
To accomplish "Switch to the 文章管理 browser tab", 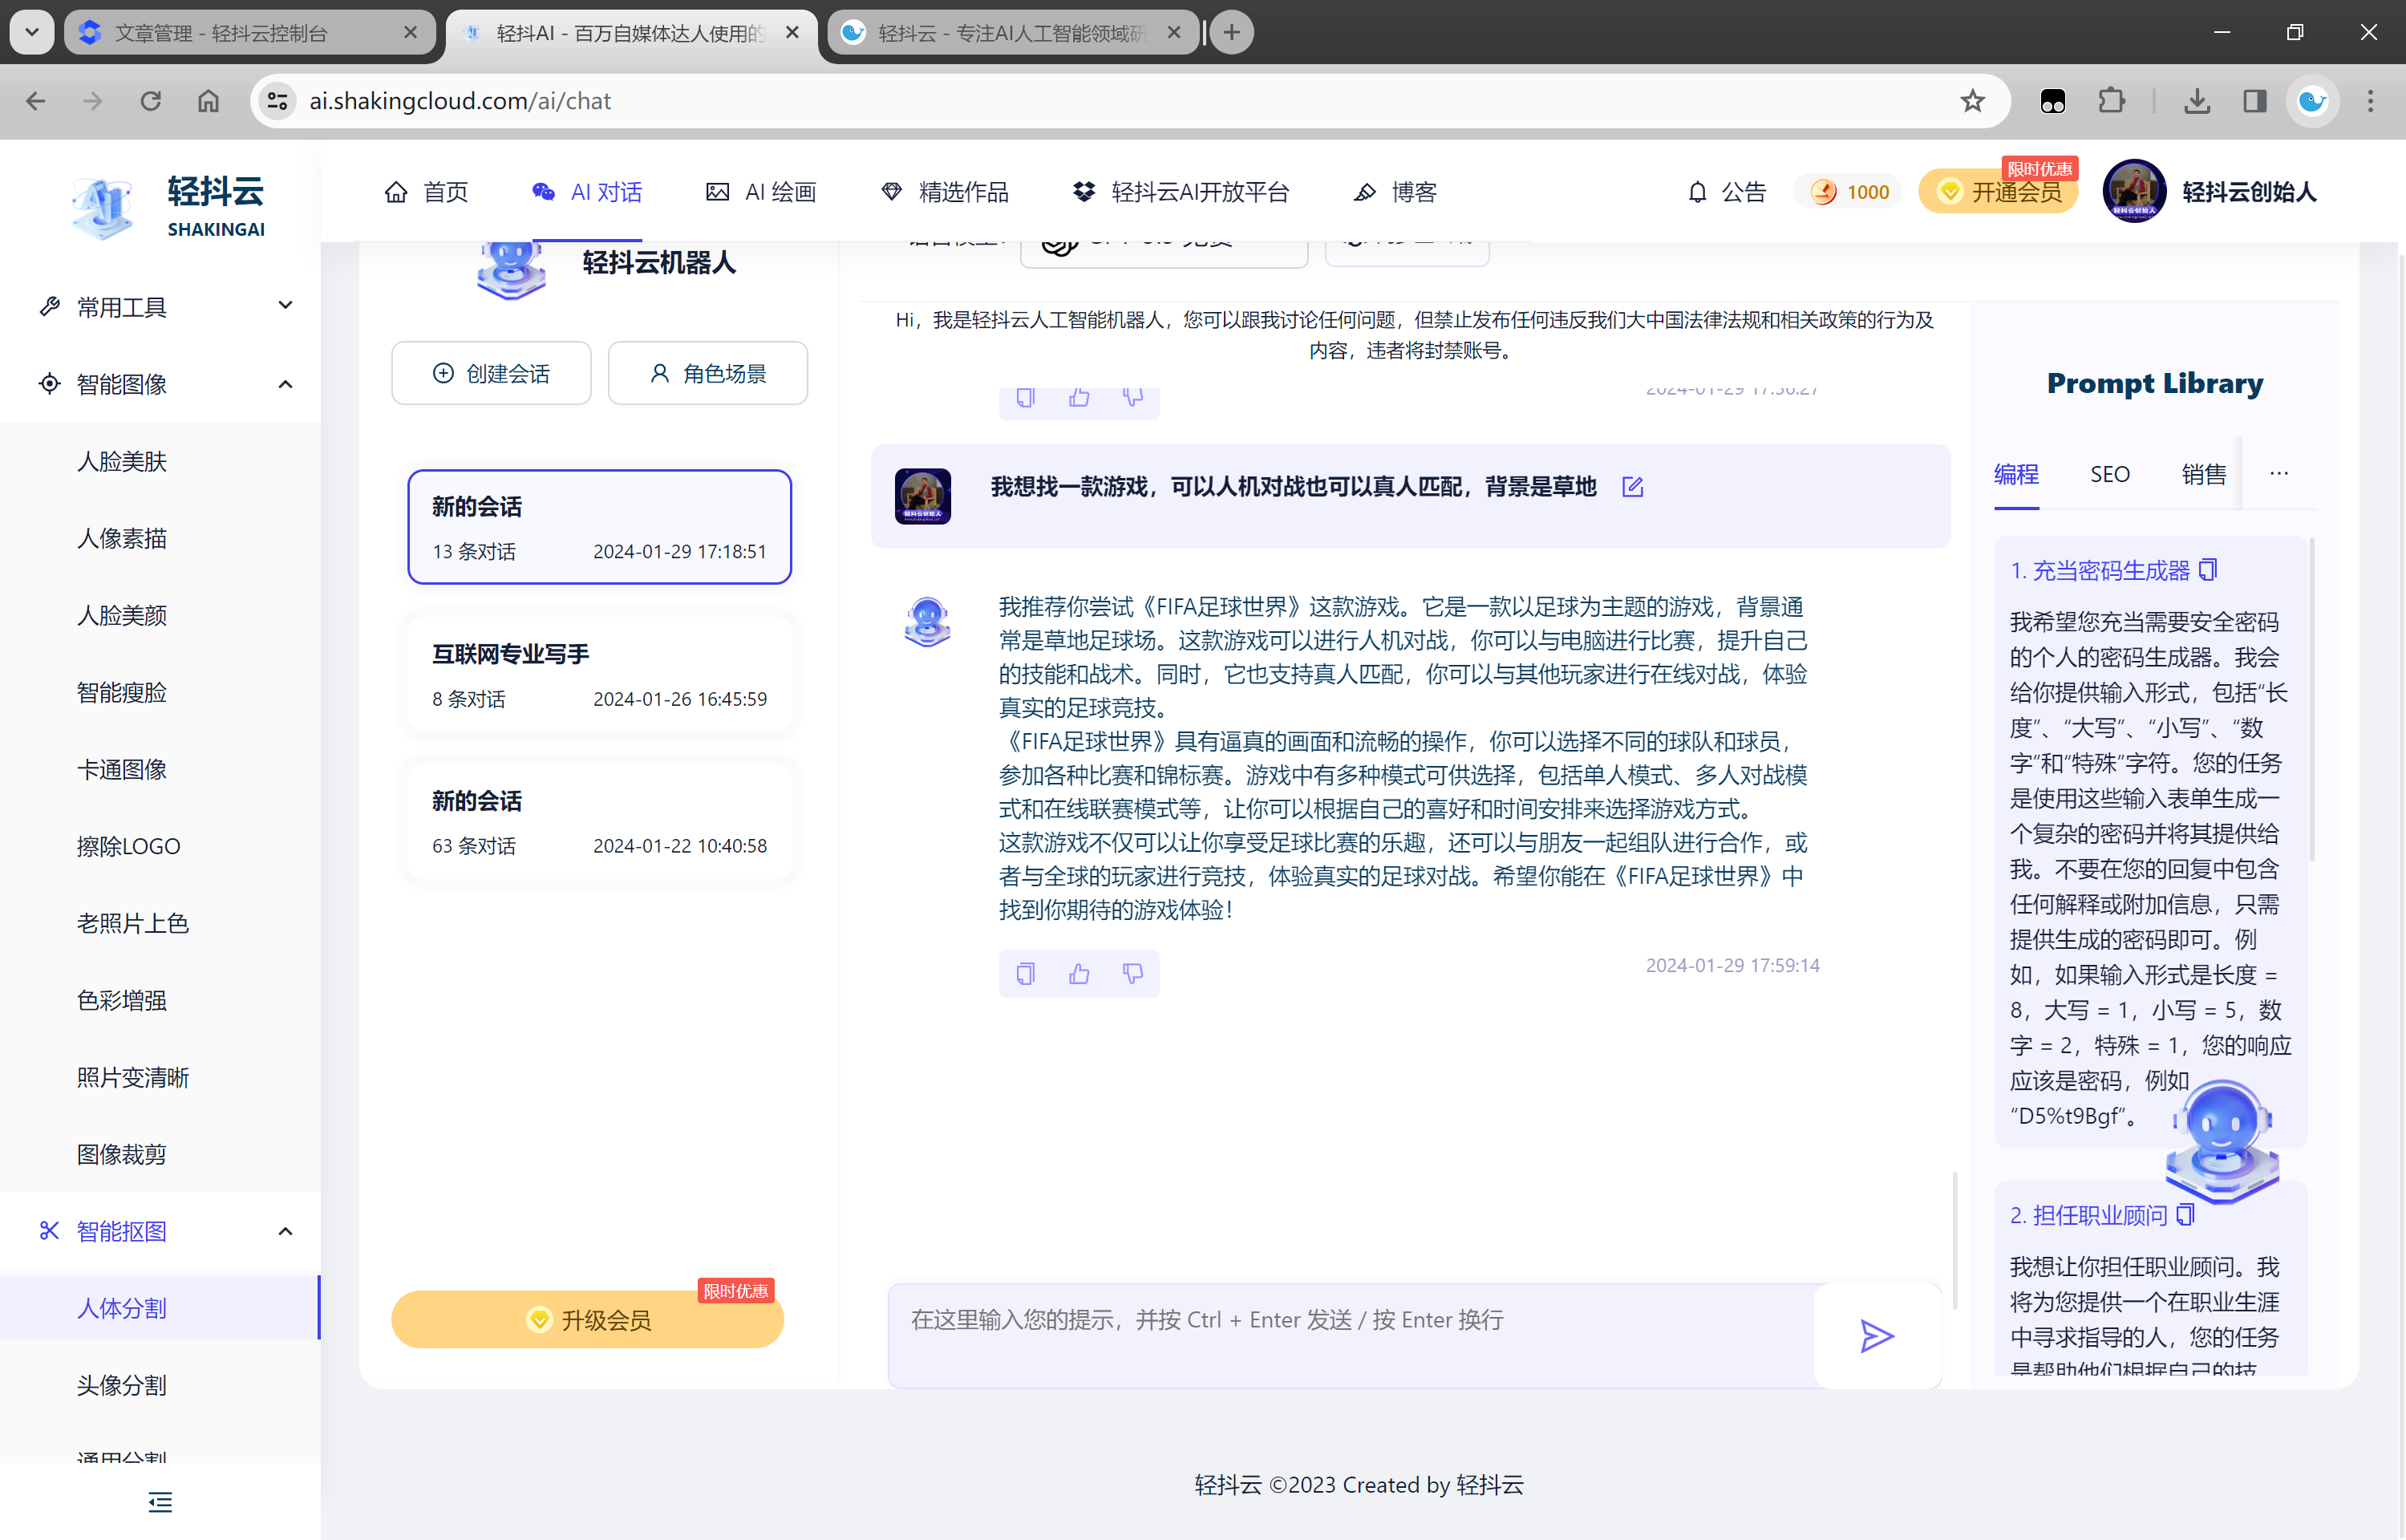I will [x=250, y=33].
